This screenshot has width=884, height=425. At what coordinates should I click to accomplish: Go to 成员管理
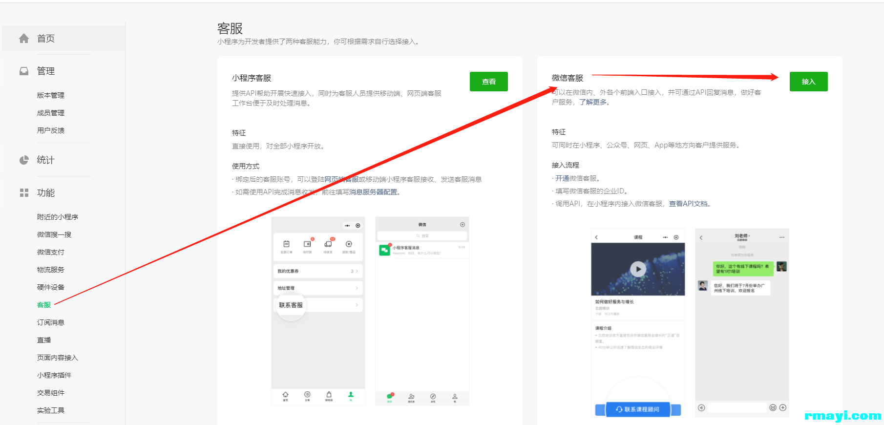coord(51,113)
